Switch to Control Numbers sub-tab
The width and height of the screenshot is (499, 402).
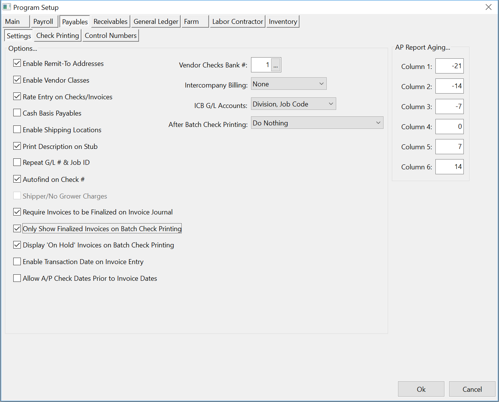click(111, 36)
